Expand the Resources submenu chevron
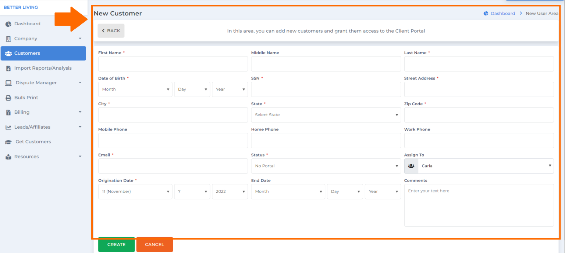The width and height of the screenshot is (565, 253). (79, 156)
